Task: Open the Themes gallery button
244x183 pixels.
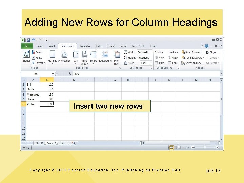Action: click(x=26, y=57)
